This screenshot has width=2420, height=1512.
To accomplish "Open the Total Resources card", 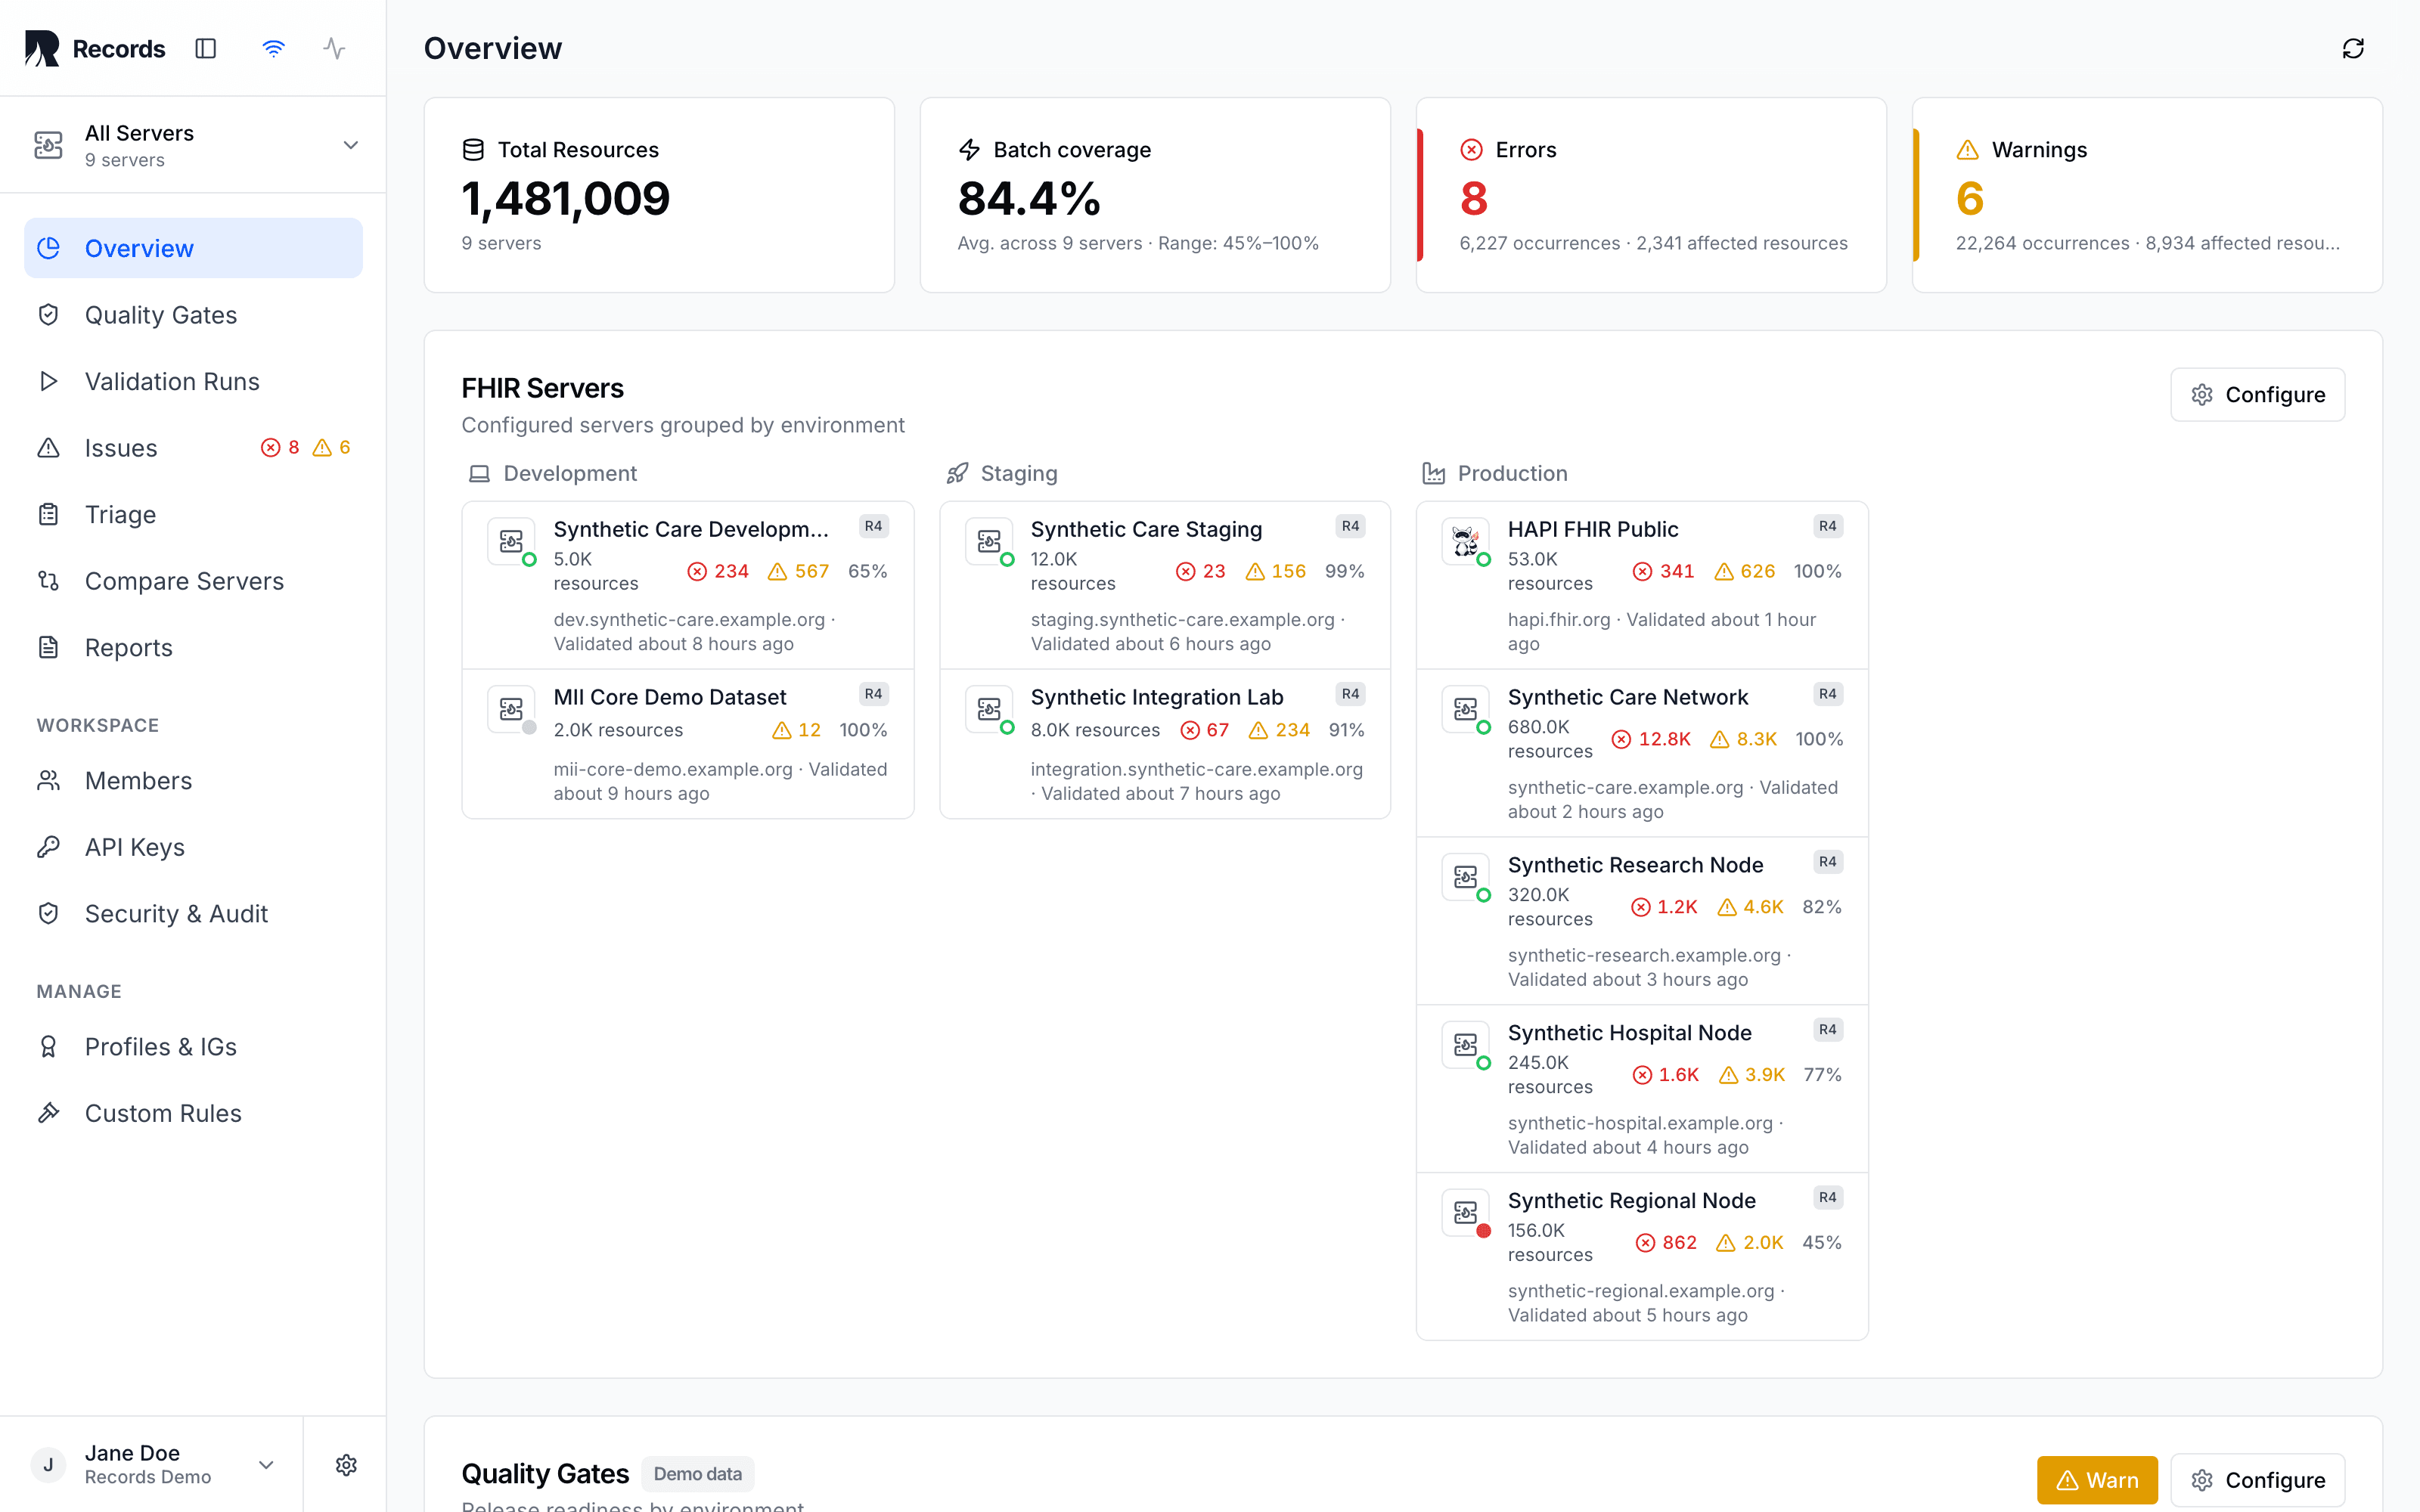I will coord(659,195).
